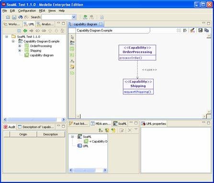Click the green arrow icon right of Search

pyautogui.click(x=85, y=17)
